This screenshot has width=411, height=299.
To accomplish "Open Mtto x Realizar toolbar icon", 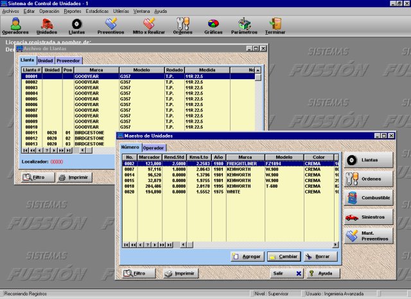I will [148, 25].
